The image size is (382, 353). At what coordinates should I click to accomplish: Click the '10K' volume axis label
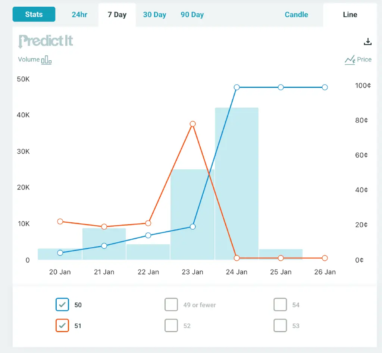point(24,224)
